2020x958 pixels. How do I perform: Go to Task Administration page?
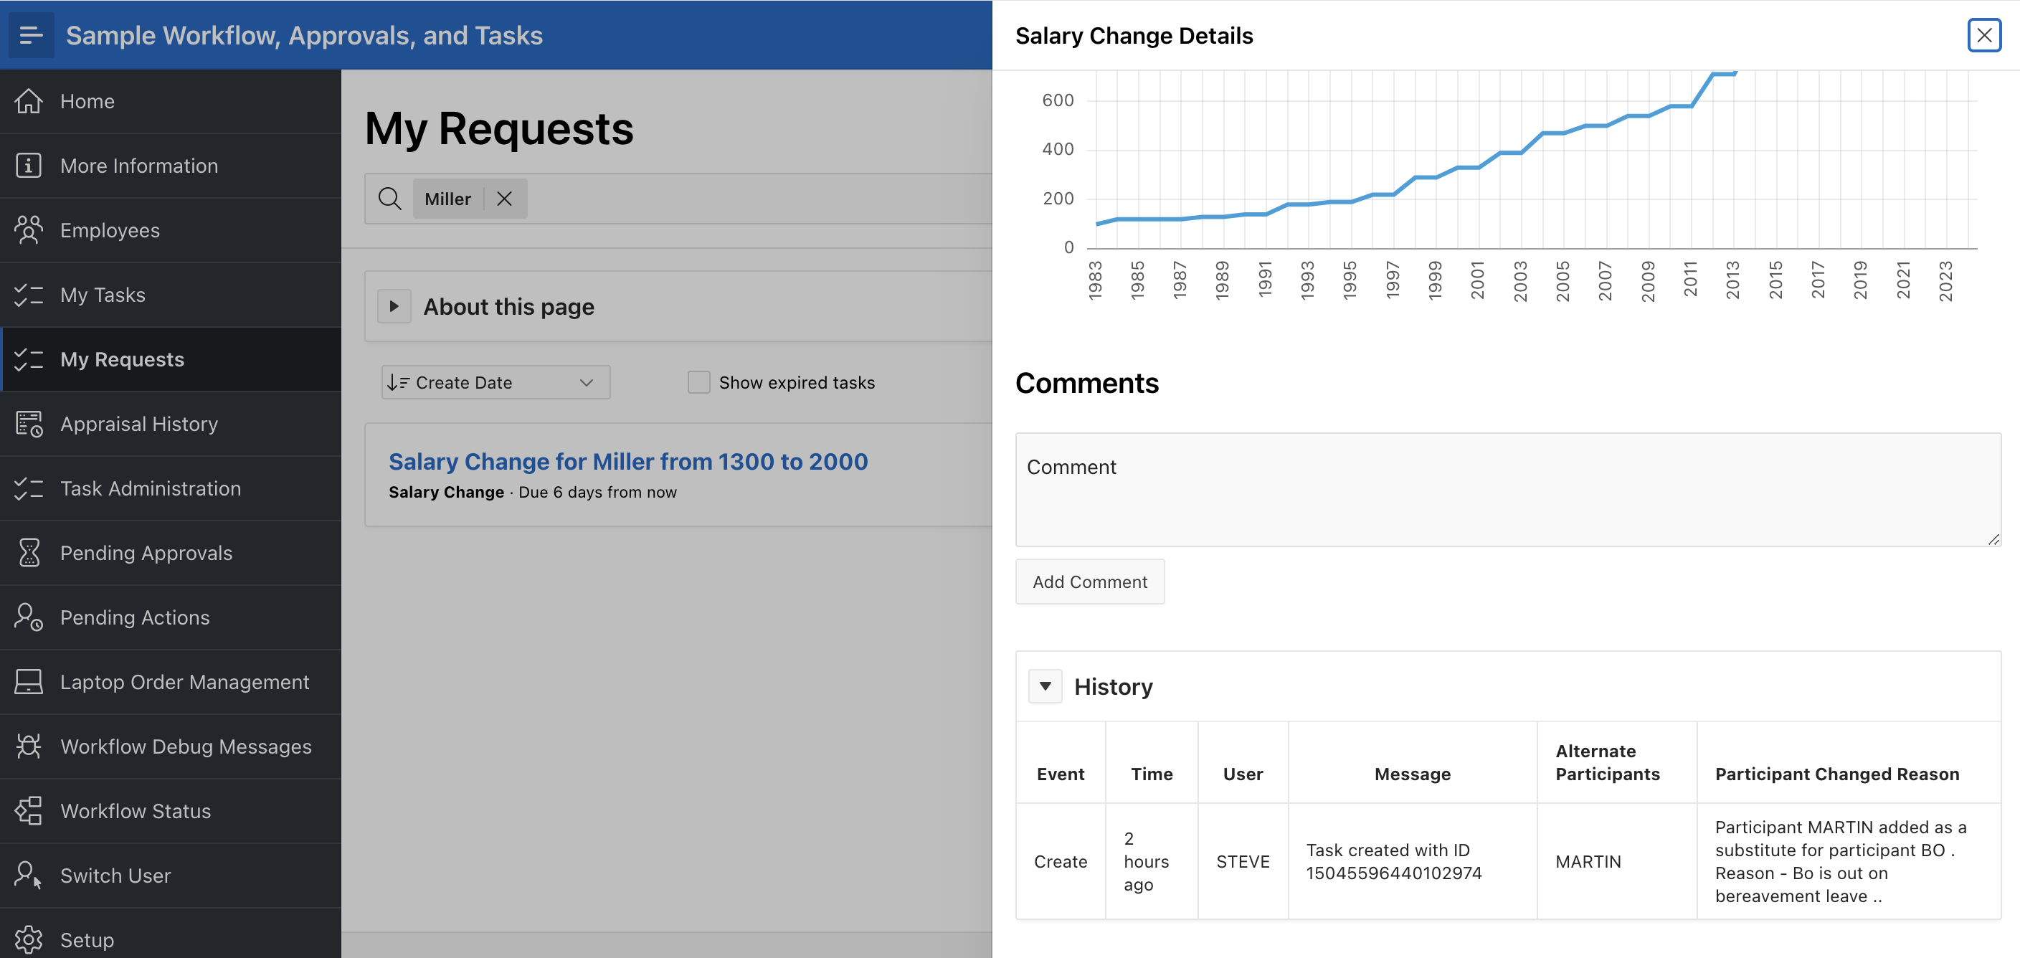pyautogui.click(x=151, y=488)
